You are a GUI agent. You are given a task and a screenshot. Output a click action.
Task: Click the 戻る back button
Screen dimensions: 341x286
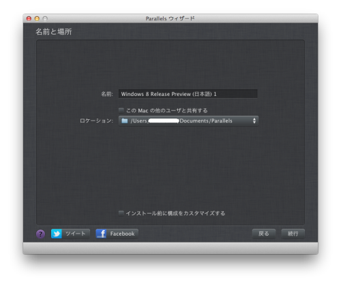tap(264, 234)
